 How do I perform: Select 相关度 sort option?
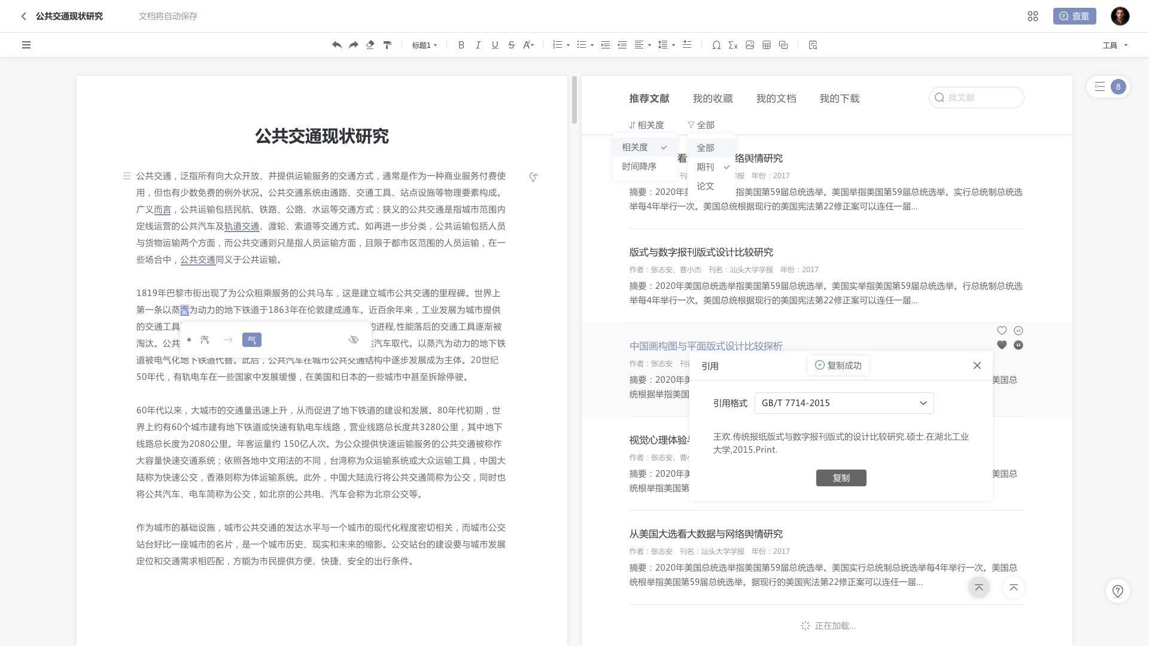(x=645, y=147)
